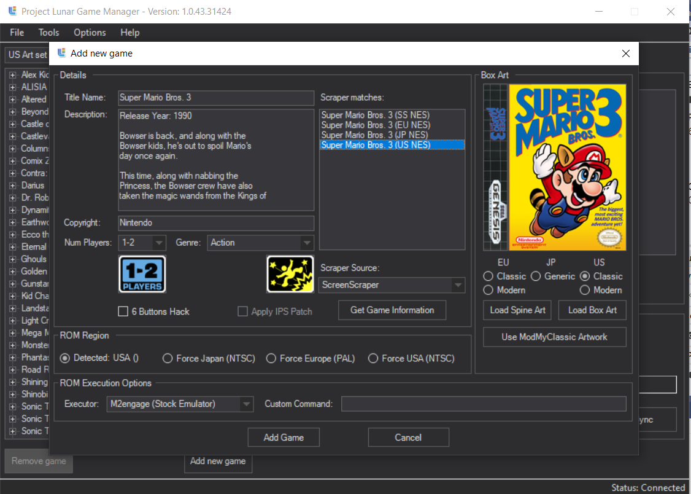Screen dimensions: 691x494
Task: Minimize the Project Lunar main window
Action: 598,12
